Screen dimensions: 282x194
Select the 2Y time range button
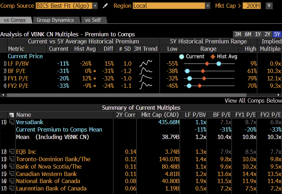pos(267,34)
